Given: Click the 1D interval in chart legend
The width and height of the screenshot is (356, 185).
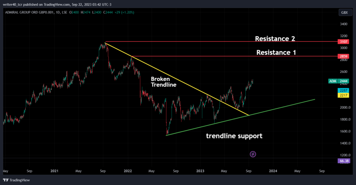Looking at the screenshot, I should pyautogui.click(x=58, y=12).
